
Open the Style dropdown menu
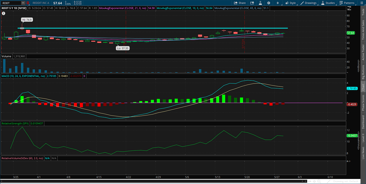(290, 3)
